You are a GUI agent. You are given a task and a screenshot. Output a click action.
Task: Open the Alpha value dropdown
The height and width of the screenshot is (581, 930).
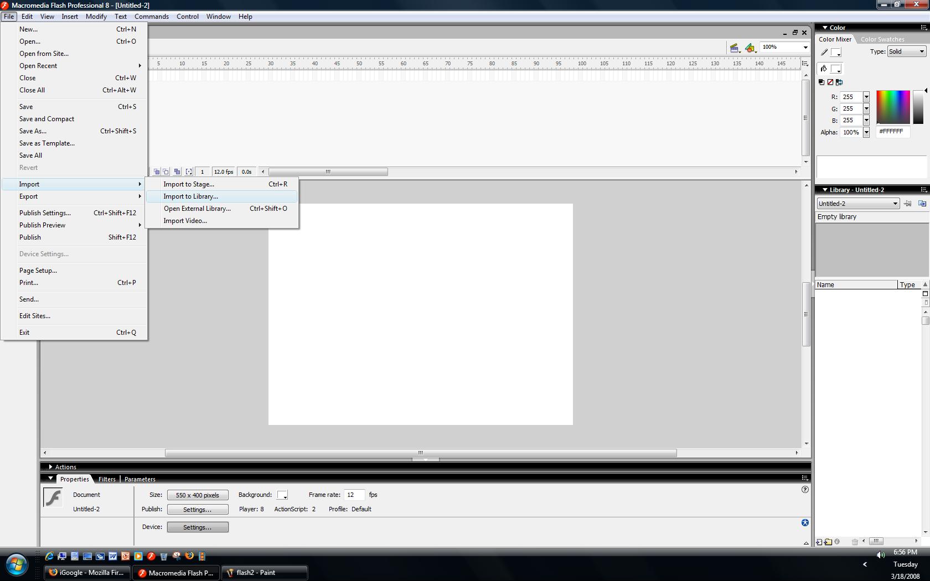pyautogui.click(x=866, y=132)
